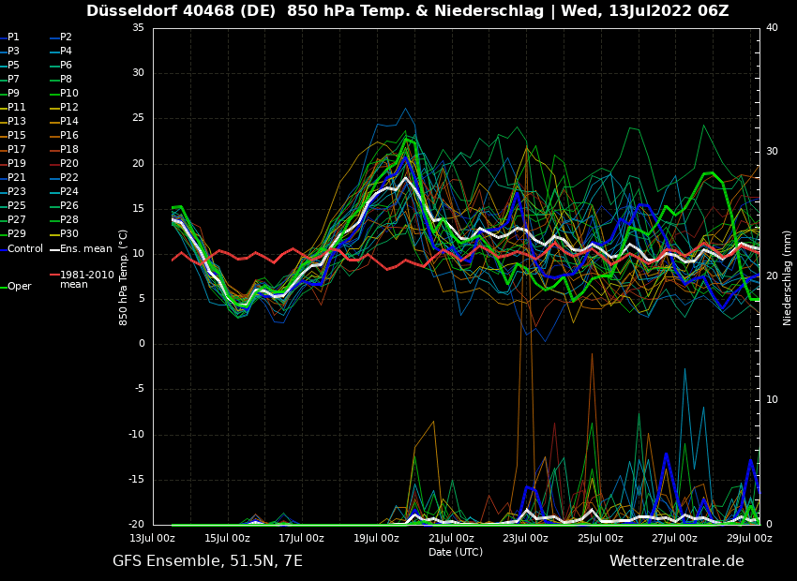Image resolution: width=797 pixels, height=581 pixels.
Task: Click the Wetterzentrale.de watermark text
Action: tap(676, 561)
